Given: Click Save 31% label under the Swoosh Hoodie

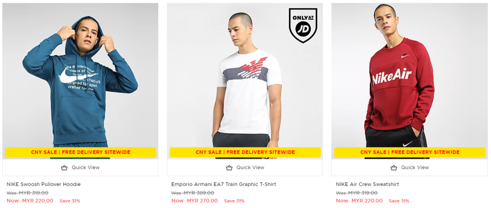Looking at the screenshot, I should click(70, 201).
